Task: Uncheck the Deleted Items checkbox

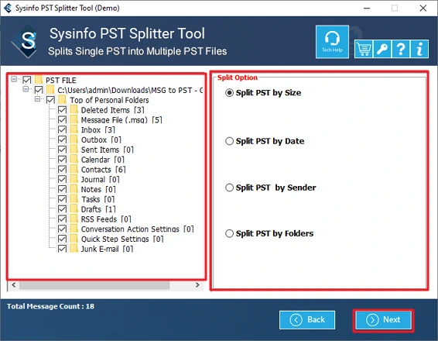Action: 62,109
